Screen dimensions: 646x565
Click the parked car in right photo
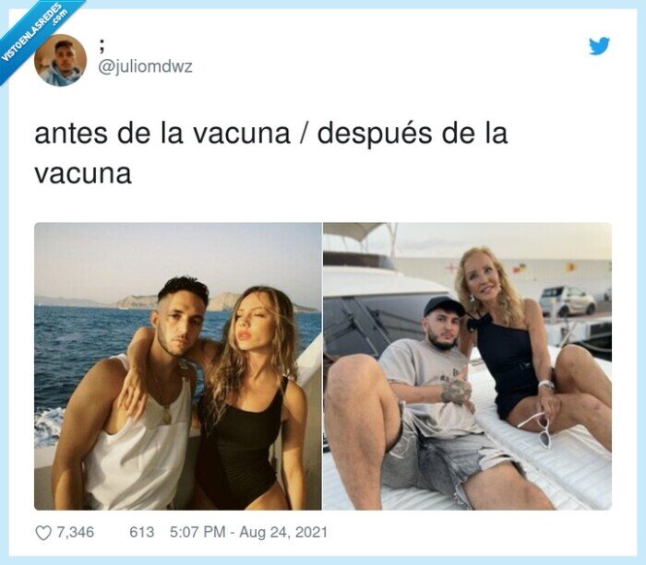568,300
